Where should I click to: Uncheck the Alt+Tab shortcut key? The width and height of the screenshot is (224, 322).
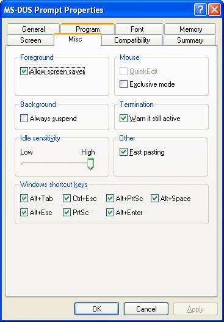tap(24, 199)
